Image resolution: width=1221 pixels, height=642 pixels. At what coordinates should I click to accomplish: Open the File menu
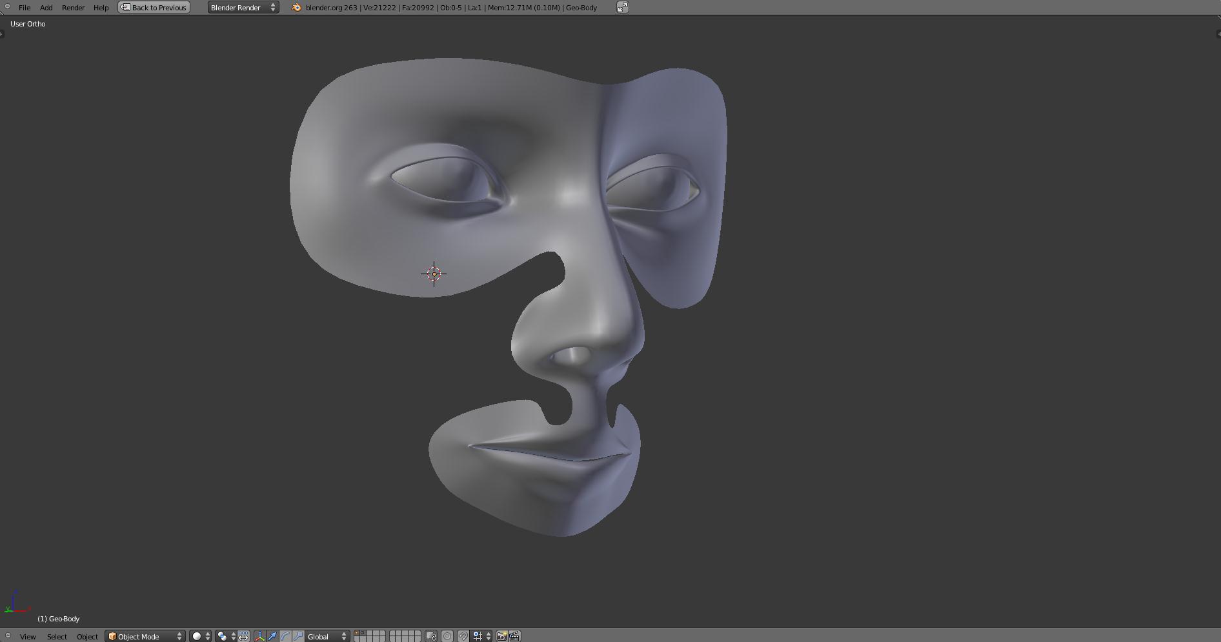(25, 8)
